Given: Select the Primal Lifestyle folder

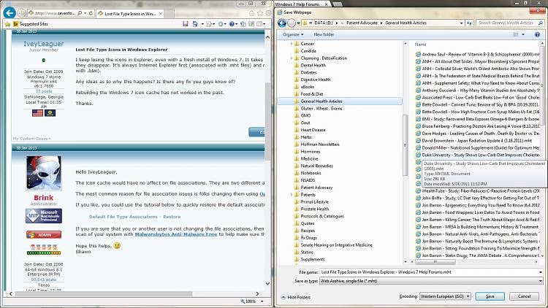Looking at the screenshot, I should [x=314, y=202].
